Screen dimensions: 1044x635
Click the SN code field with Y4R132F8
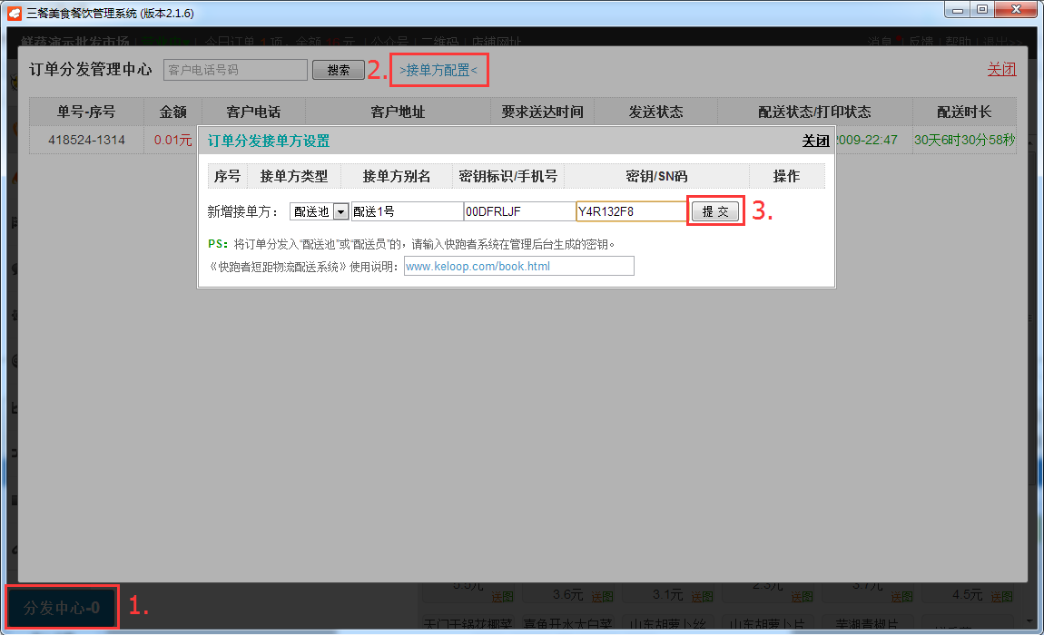pyautogui.click(x=630, y=211)
